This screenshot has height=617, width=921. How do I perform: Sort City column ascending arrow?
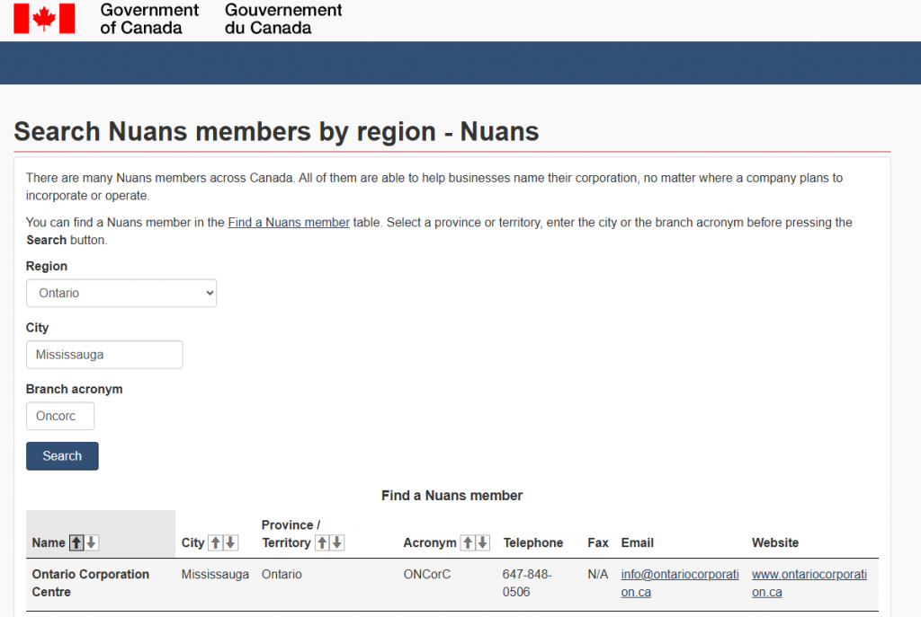pyautogui.click(x=216, y=542)
